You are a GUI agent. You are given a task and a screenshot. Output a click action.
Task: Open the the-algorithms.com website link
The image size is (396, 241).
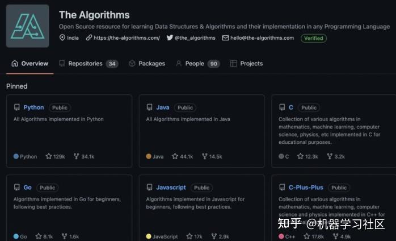click(x=127, y=38)
